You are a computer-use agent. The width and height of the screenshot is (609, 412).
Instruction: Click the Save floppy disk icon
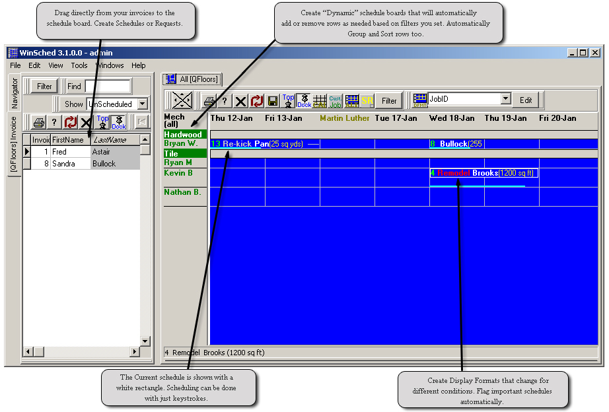pyautogui.click(x=272, y=101)
